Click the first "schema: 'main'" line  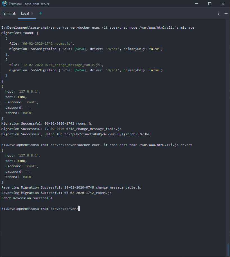click(19, 113)
